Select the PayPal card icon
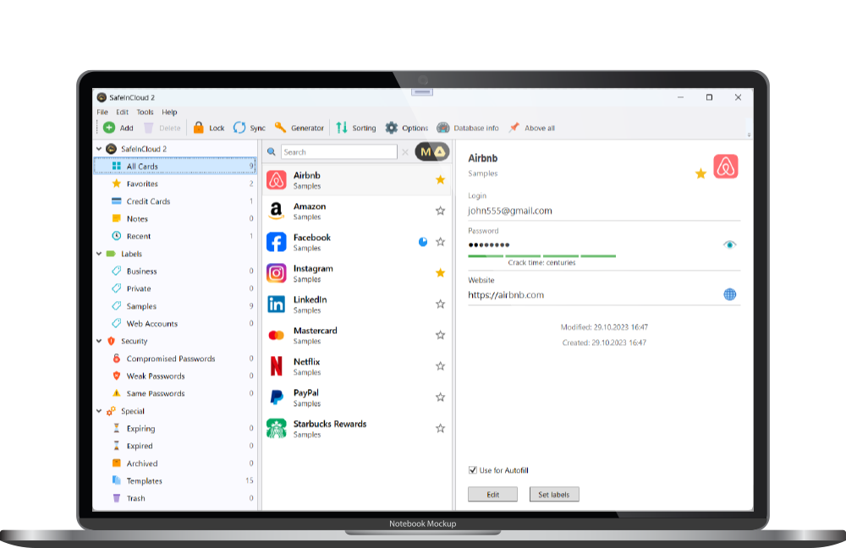 click(277, 397)
